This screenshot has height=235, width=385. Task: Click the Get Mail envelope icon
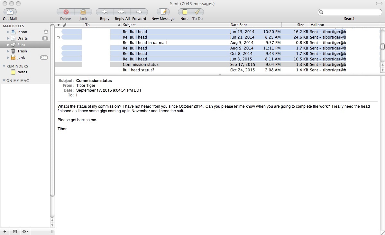pyautogui.click(x=10, y=12)
